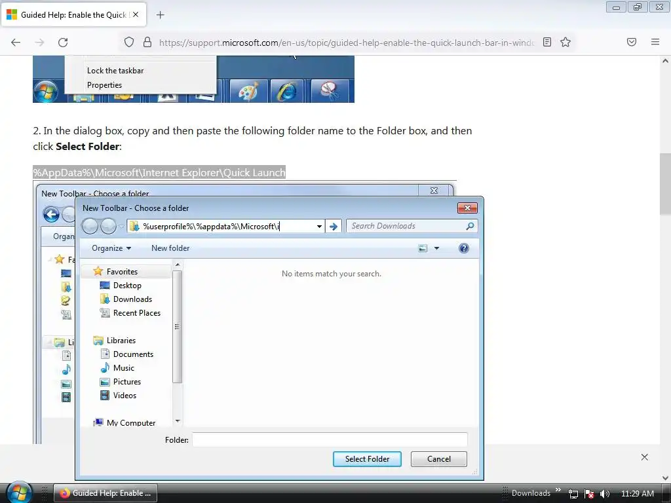The image size is (671, 503).
Task: Click the page scrollbar down arrow
Action: point(665,477)
